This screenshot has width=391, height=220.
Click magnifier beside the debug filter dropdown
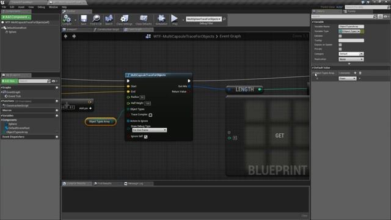click(x=224, y=19)
